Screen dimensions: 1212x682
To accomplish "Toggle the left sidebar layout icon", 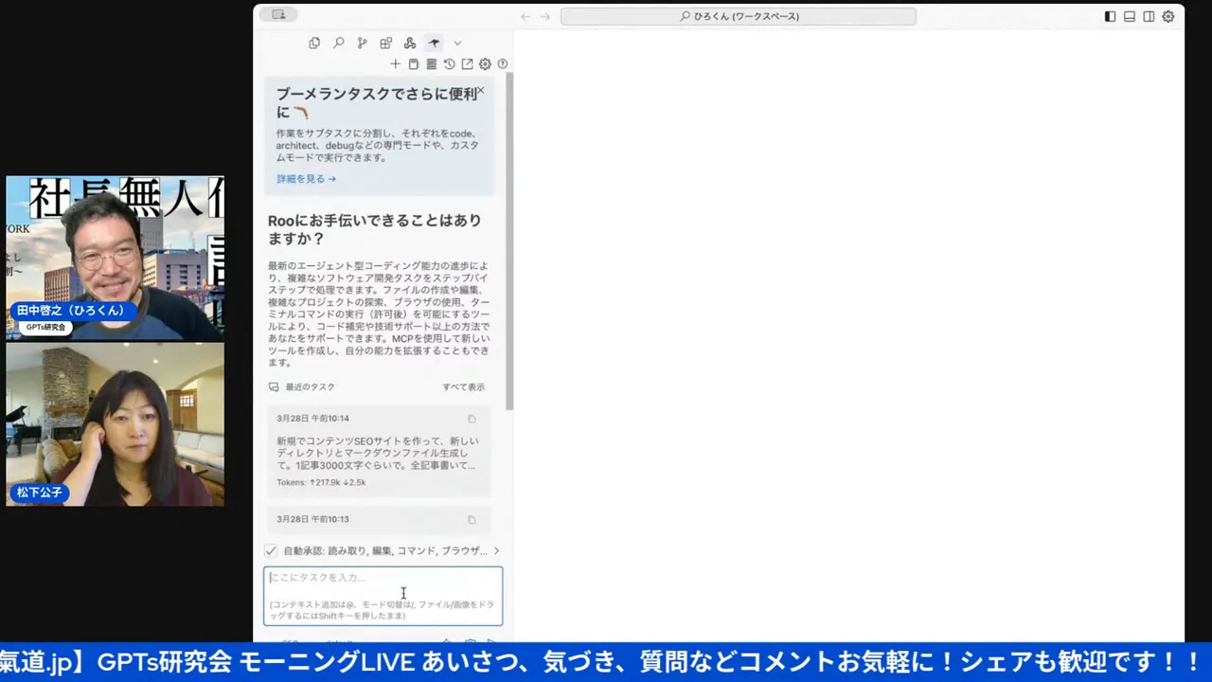I will (1110, 16).
